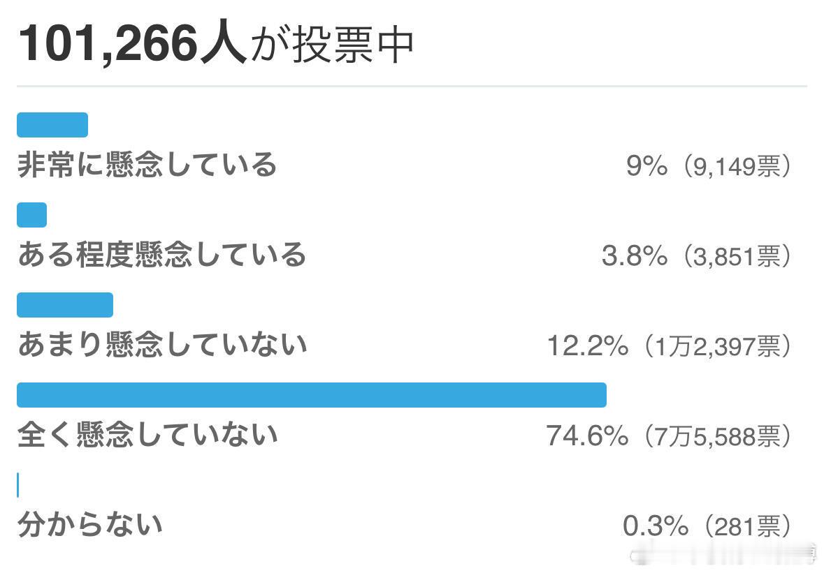This screenshot has height=573, width=824.
Task: Select the あまり懸念していない option label
Action: pos(162,345)
